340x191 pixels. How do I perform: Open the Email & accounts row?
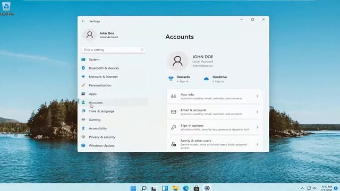tap(214, 112)
